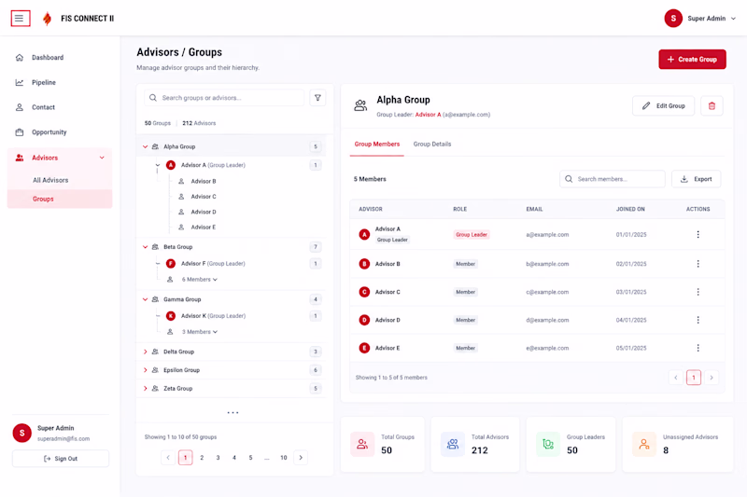
Task: Expand the Delta Group tree node
Action: point(146,352)
